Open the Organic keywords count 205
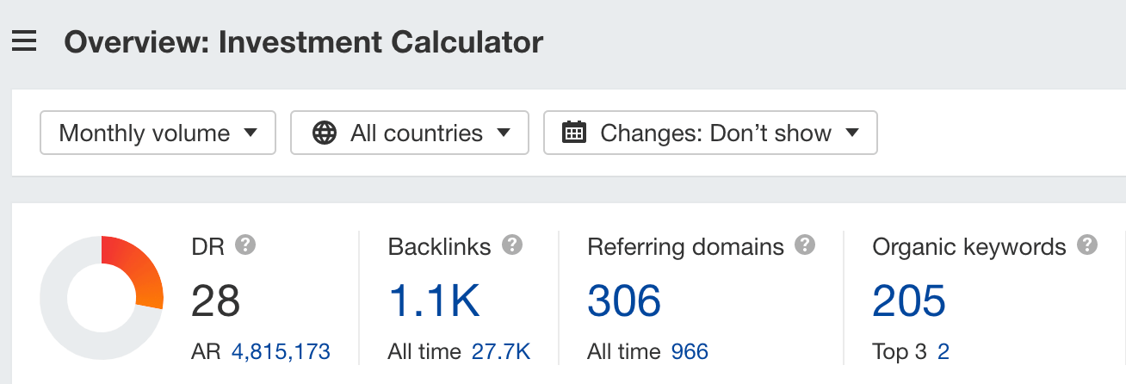 tap(909, 300)
